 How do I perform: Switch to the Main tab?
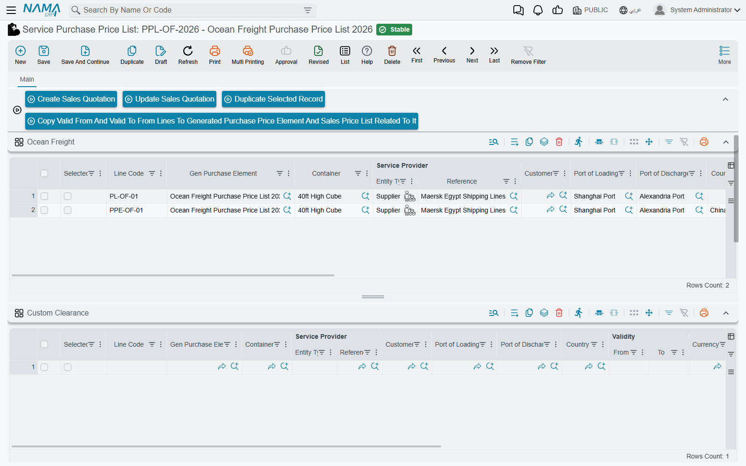tap(27, 79)
